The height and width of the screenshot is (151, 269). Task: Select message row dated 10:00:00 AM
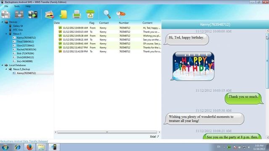(108, 28)
